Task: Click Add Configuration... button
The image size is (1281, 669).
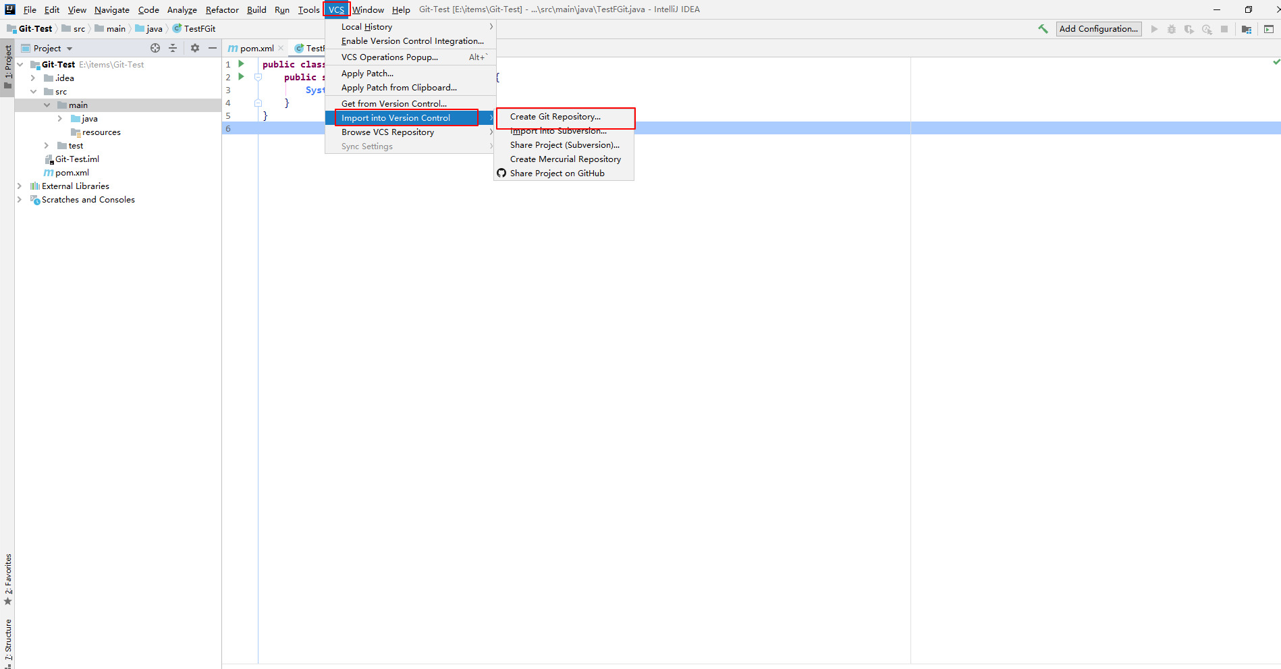Action: [1098, 29]
